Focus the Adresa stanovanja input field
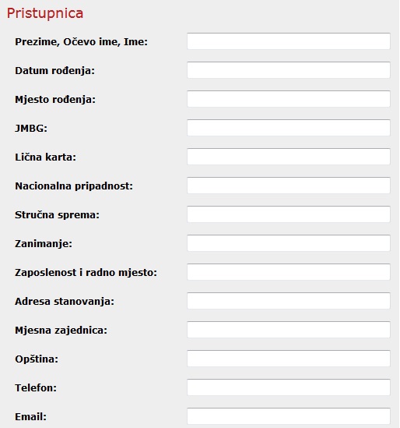 (x=289, y=301)
